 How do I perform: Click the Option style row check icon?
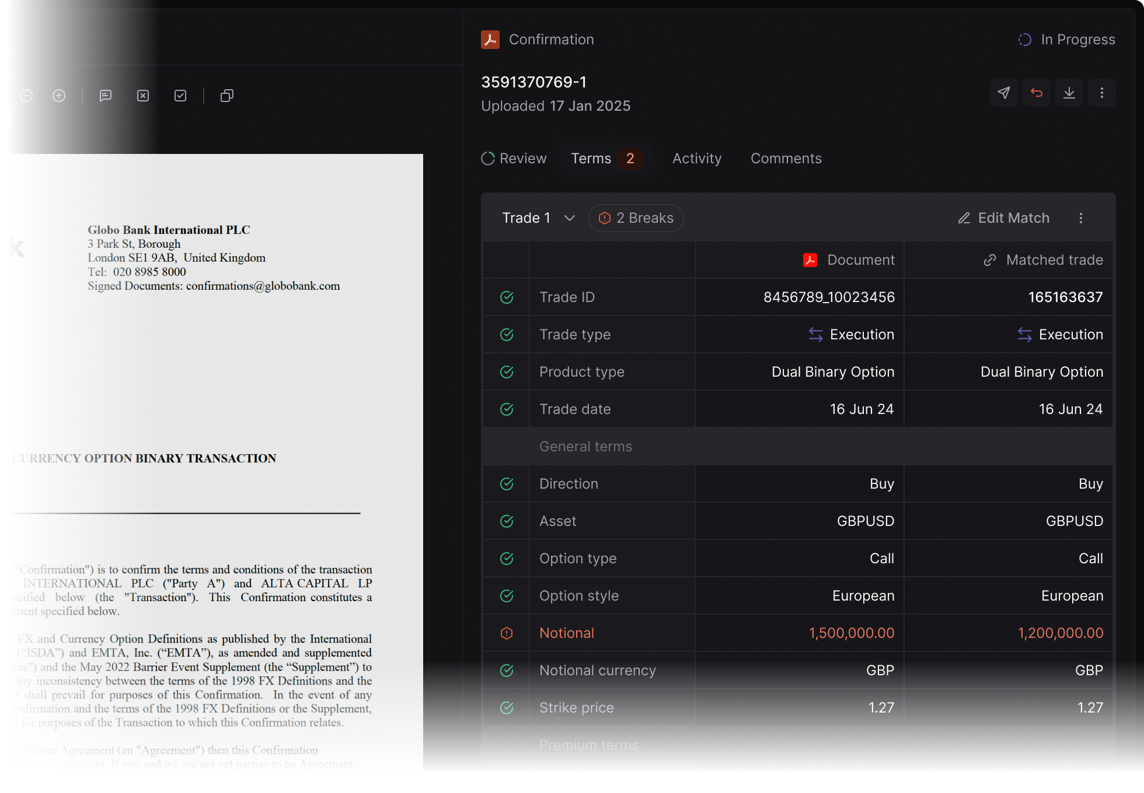click(x=507, y=596)
